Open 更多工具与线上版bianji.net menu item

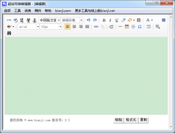tap(95, 11)
